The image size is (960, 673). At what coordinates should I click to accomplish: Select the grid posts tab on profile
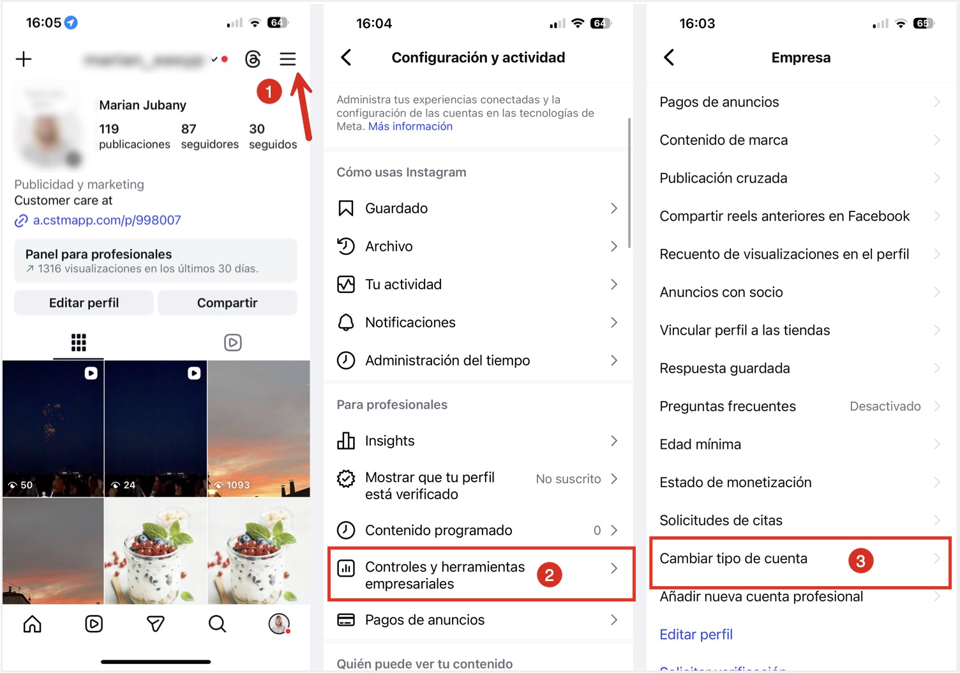79,343
